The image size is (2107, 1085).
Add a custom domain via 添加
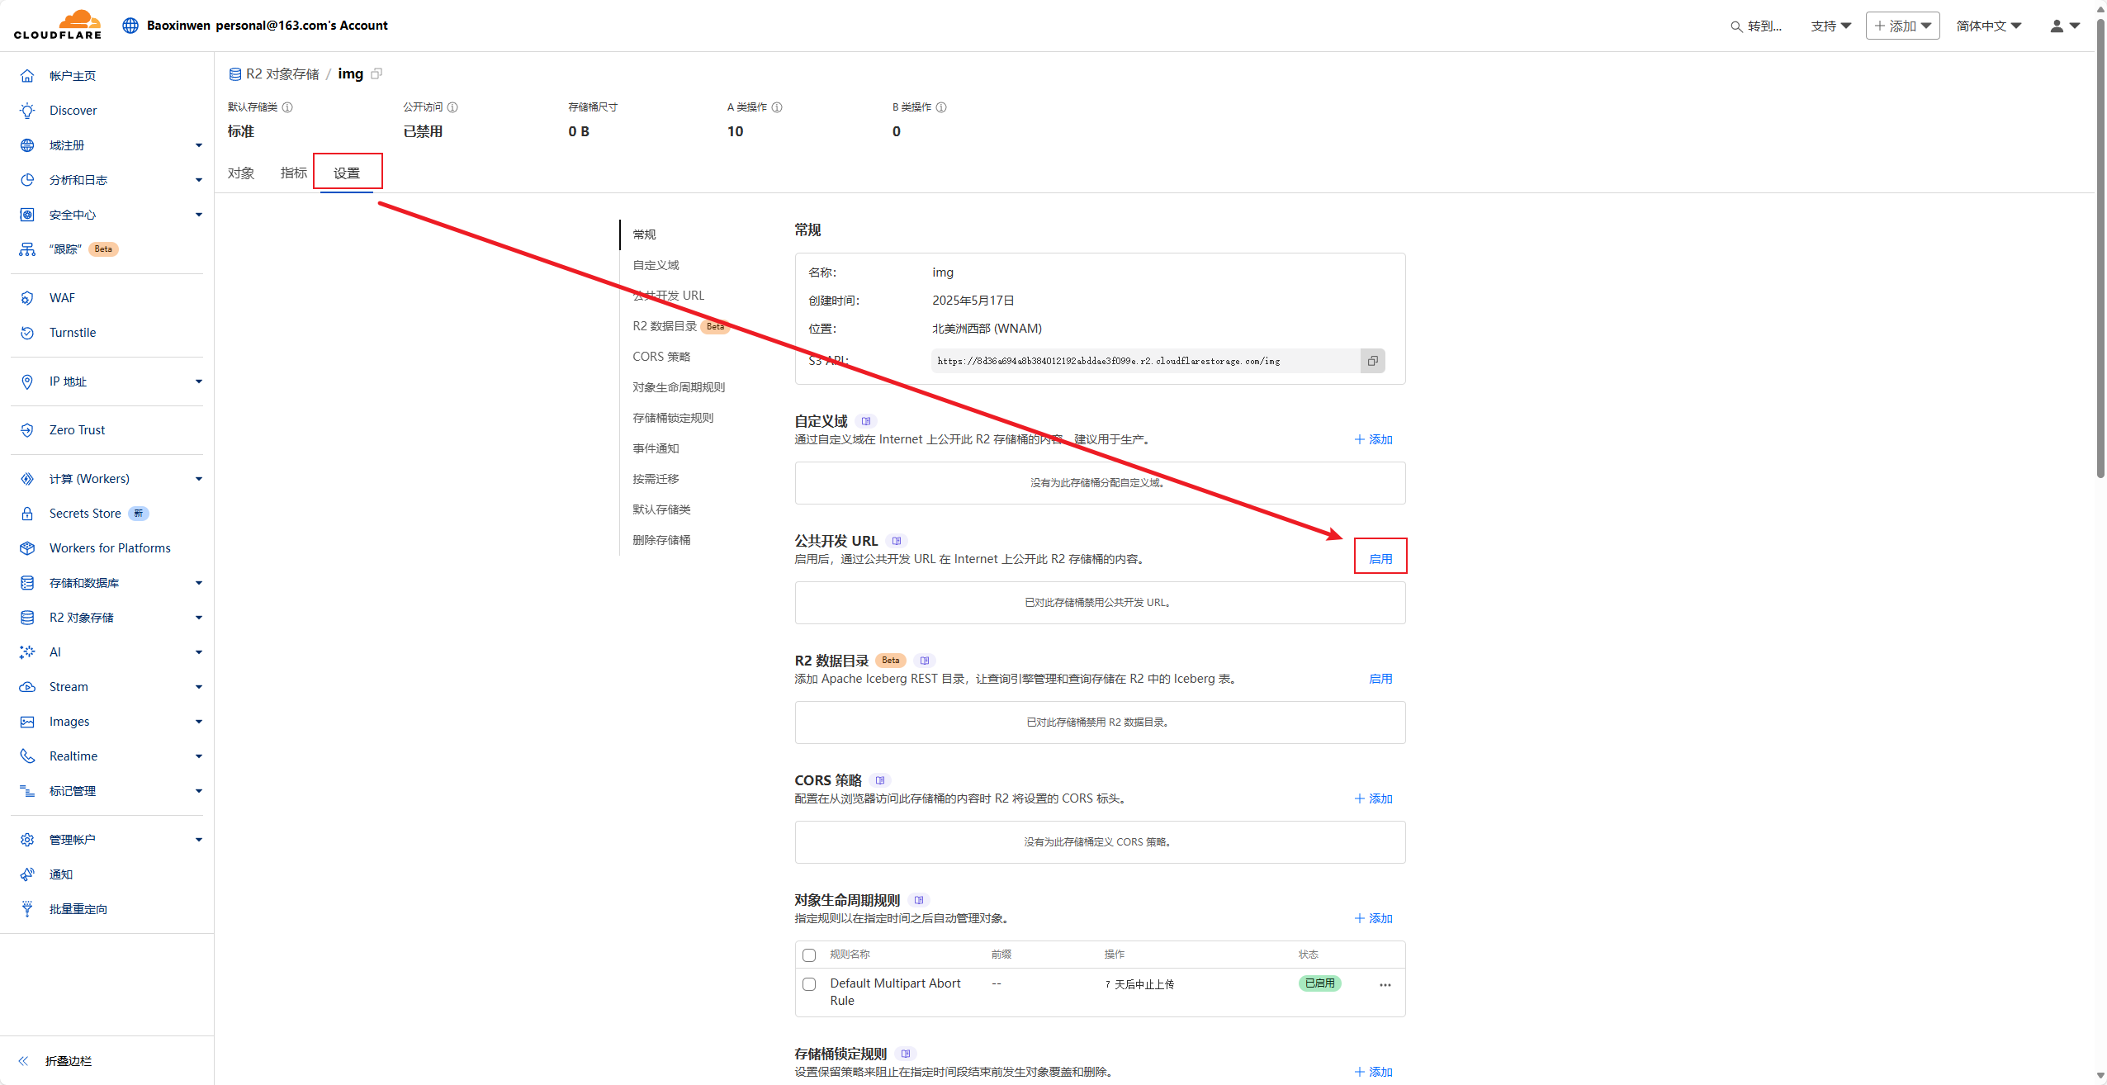tap(1374, 439)
